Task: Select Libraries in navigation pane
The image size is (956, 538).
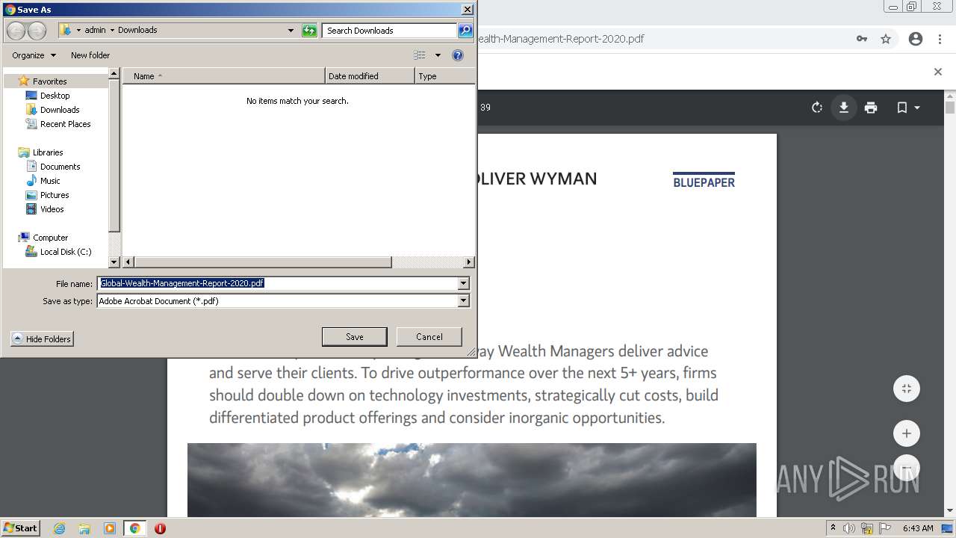Action: tap(48, 152)
